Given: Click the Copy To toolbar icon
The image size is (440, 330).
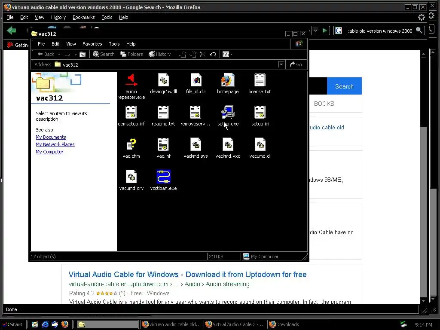Looking at the screenshot, I should [193, 54].
